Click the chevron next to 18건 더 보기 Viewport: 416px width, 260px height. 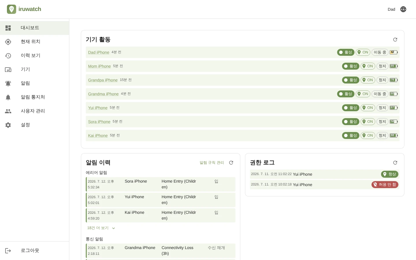[x=114, y=228]
